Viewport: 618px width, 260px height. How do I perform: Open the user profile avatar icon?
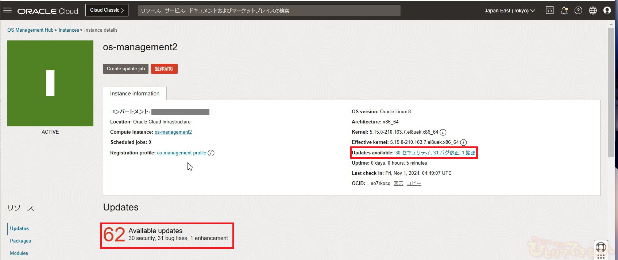pos(607,11)
